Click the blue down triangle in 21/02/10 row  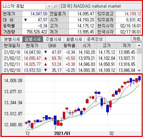pyautogui.click(x=45, y=70)
